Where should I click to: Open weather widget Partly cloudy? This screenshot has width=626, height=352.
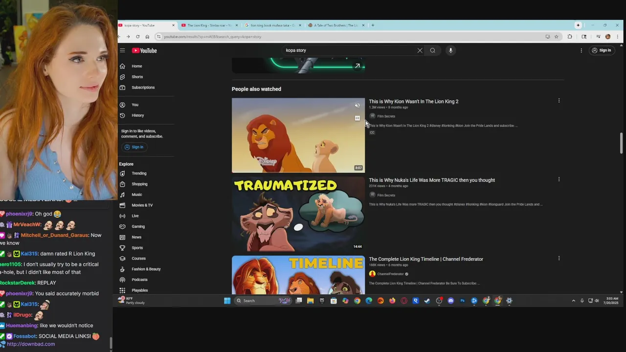tap(132, 301)
